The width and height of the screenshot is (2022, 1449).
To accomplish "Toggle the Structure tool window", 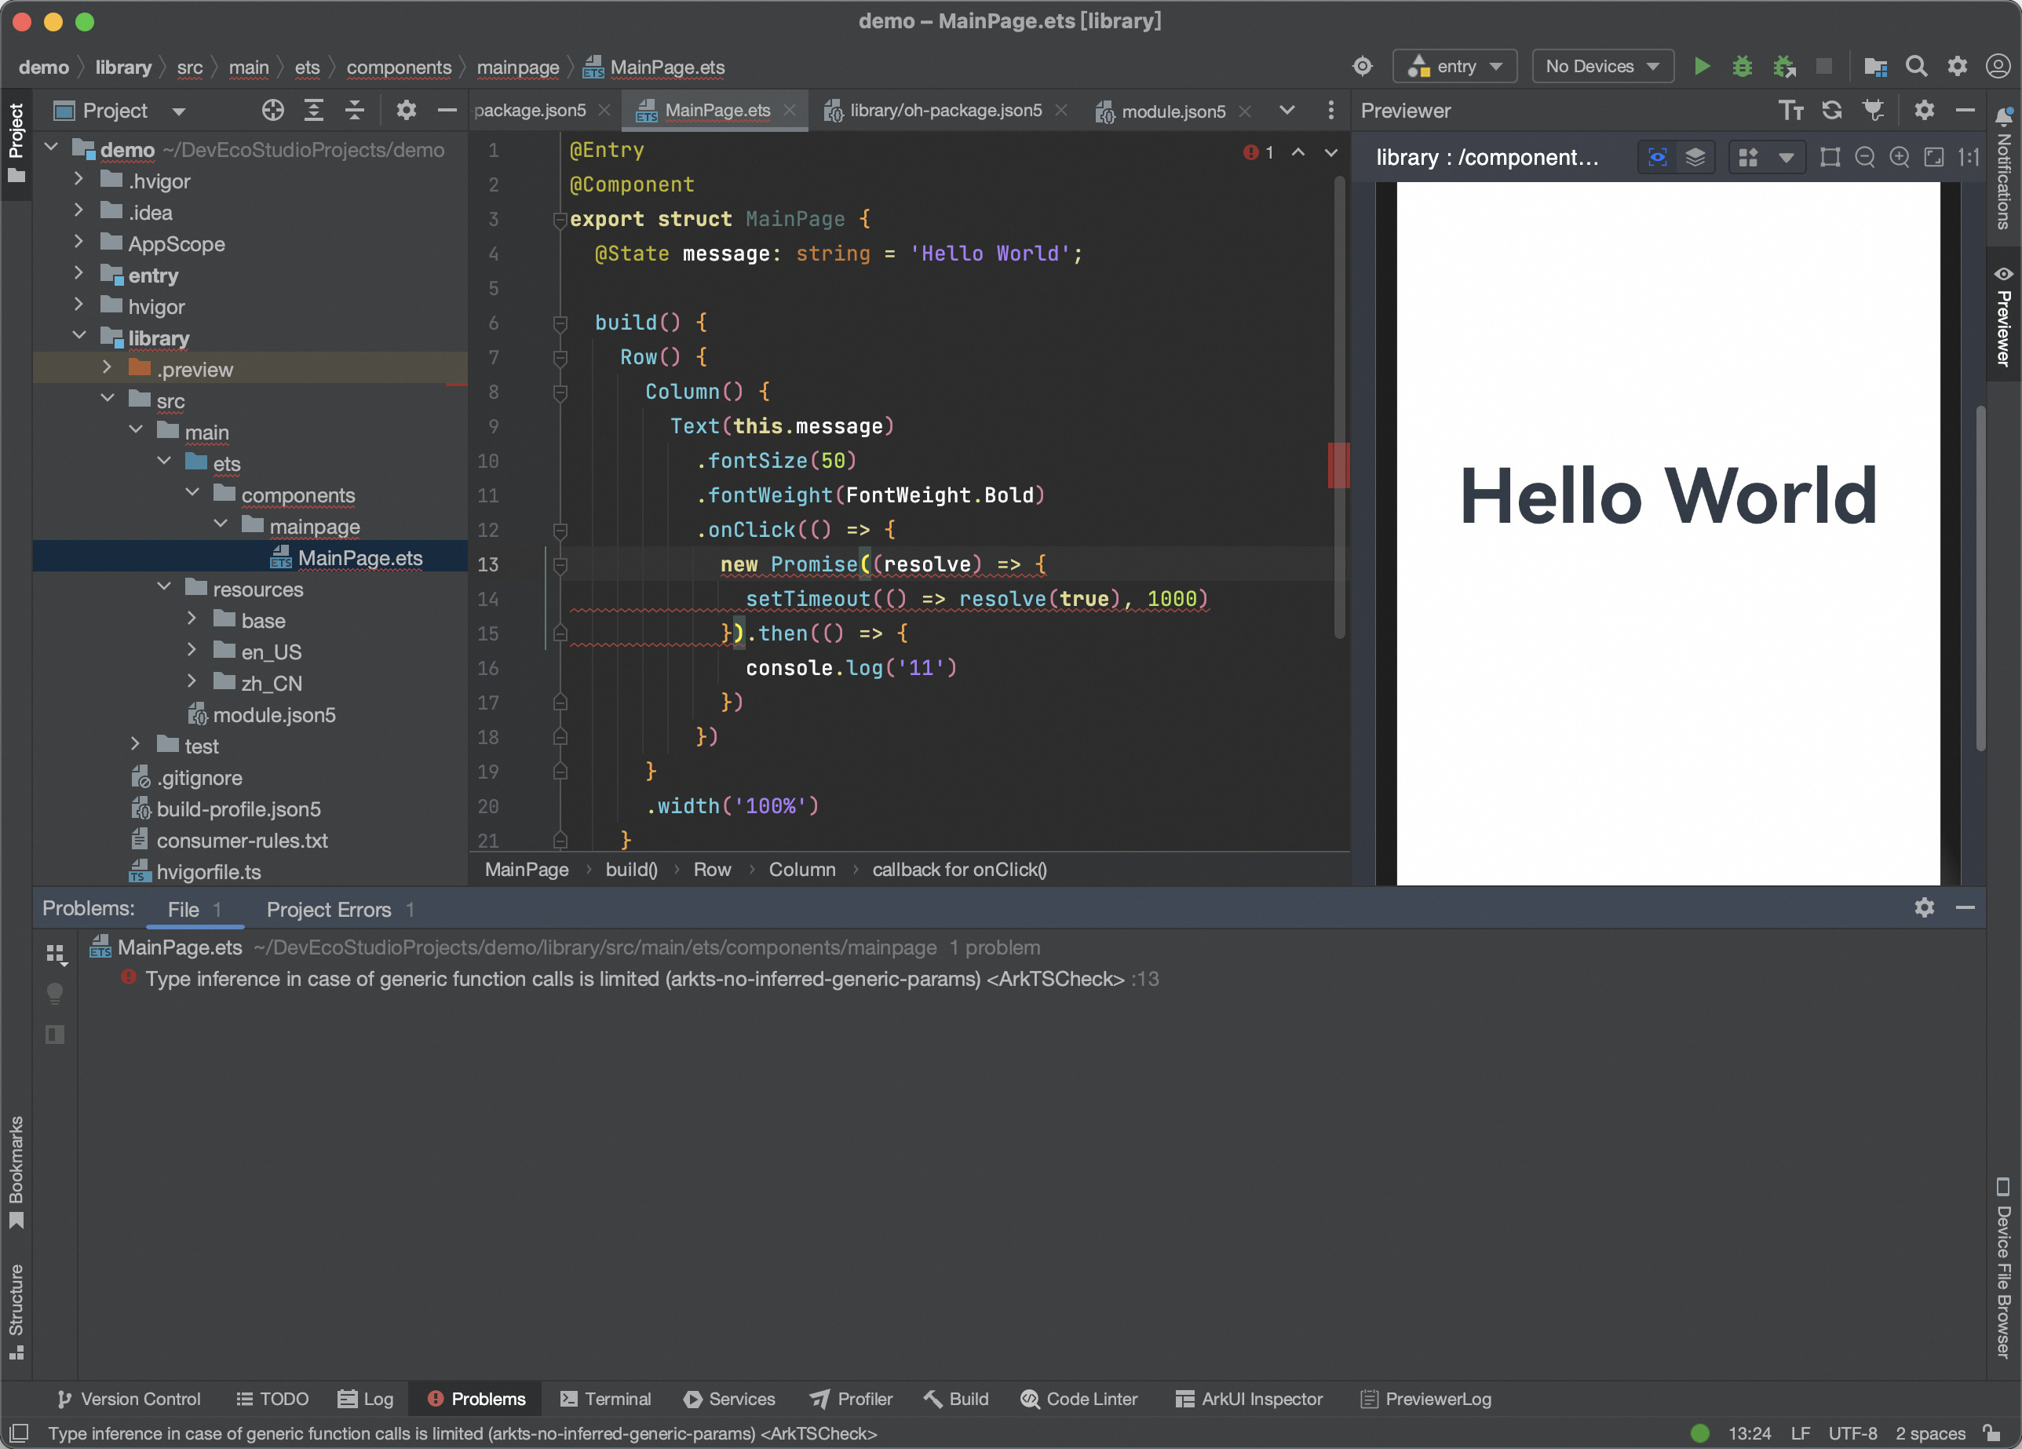I will point(16,1311).
